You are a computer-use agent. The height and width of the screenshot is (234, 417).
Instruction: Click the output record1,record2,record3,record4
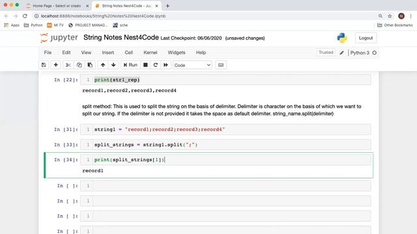coord(129,90)
